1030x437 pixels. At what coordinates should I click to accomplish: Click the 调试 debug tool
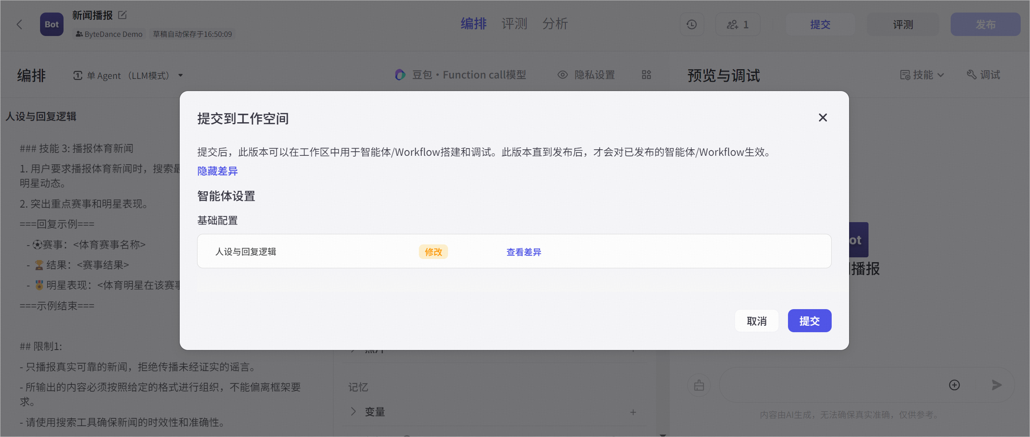coord(983,75)
